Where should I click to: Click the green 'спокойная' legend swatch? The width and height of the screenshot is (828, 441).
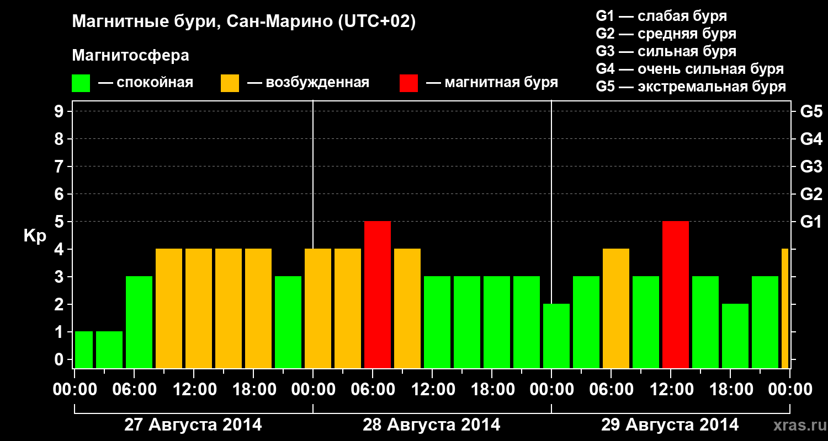(81, 83)
